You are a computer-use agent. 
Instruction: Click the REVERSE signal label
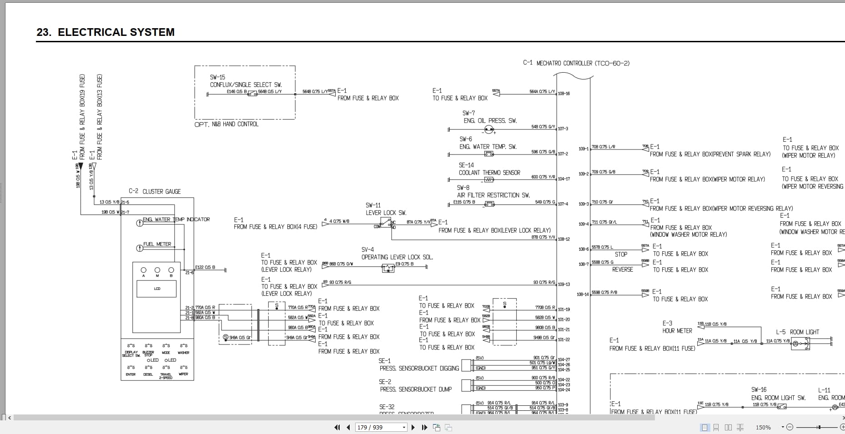pos(623,269)
